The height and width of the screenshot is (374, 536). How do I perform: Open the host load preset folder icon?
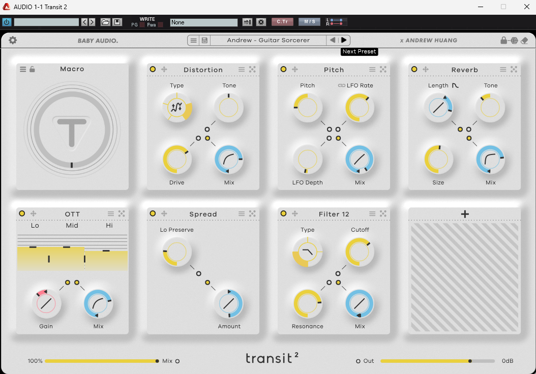[x=105, y=22]
